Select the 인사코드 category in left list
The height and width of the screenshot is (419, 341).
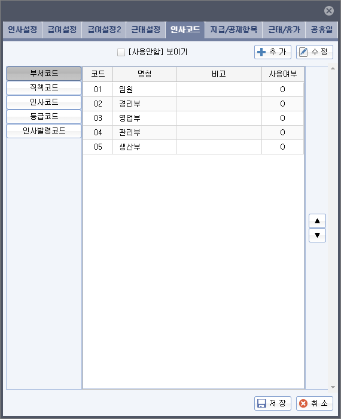click(44, 102)
